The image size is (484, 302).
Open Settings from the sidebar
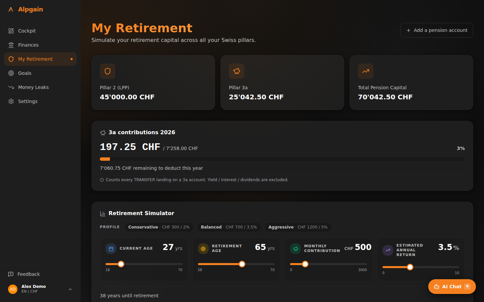(x=40, y=101)
